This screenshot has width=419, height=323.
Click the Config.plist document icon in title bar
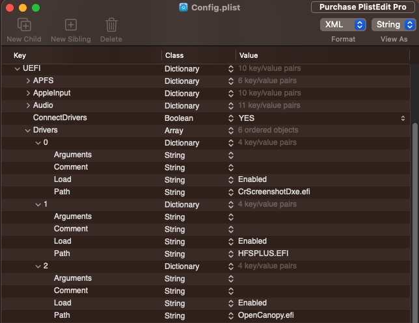[x=183, y=7]
